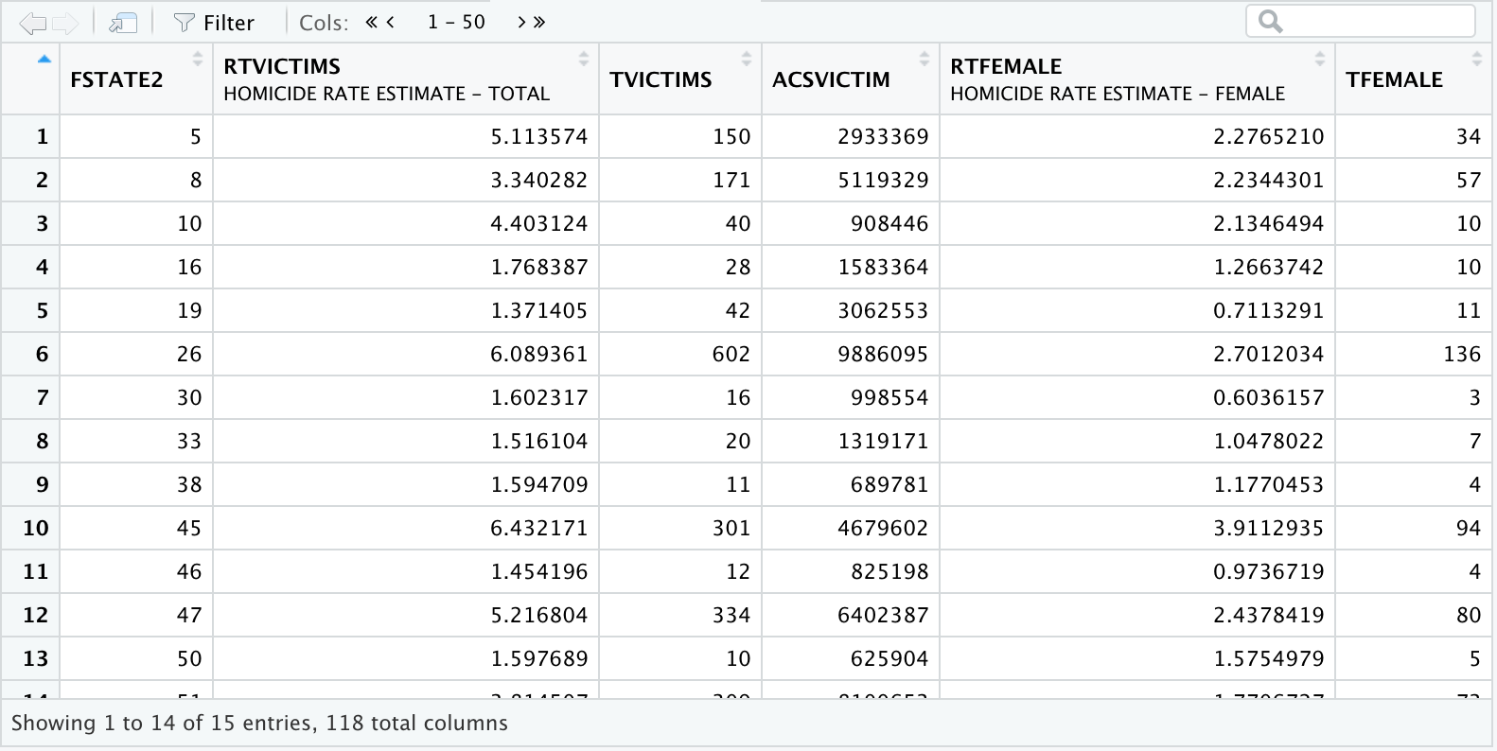The width and height of the screenshot is (1497, 751).
Task: Click the cell with value 9886095
Action: click(882, 354)
